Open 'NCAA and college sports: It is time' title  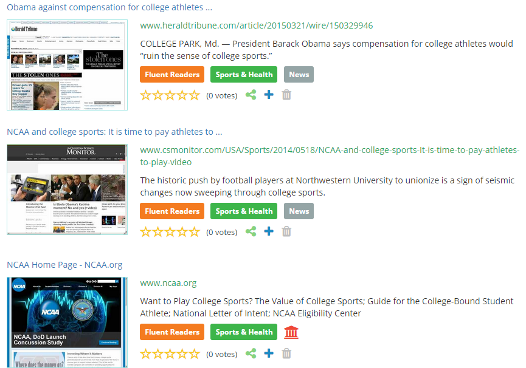click(114, 132)
